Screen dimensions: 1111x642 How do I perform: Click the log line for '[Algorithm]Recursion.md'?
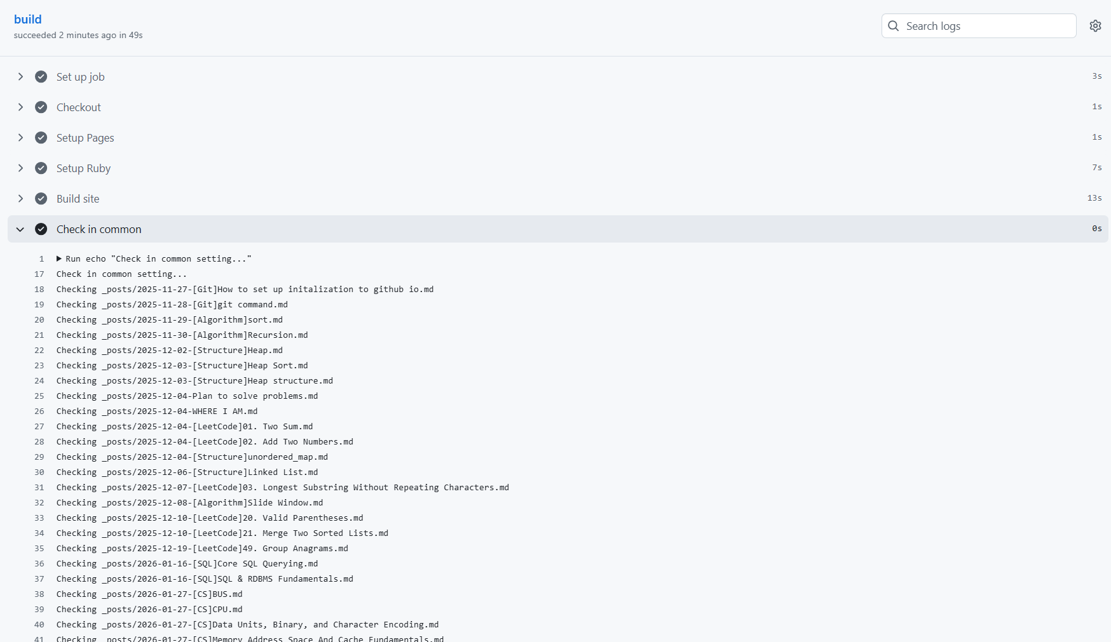(182, 335)
